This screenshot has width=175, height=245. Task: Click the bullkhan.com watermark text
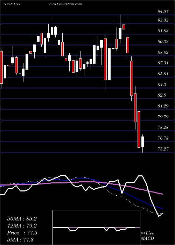coord(66,4)
